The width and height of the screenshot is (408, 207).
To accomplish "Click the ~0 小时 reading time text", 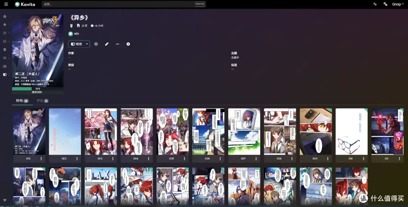I will click(99, 26).
